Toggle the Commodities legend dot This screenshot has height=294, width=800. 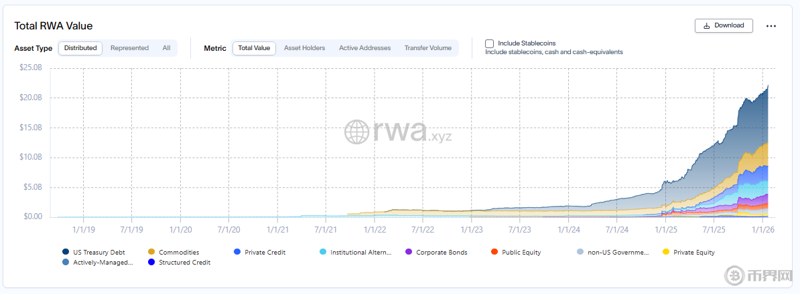(151, 253)
